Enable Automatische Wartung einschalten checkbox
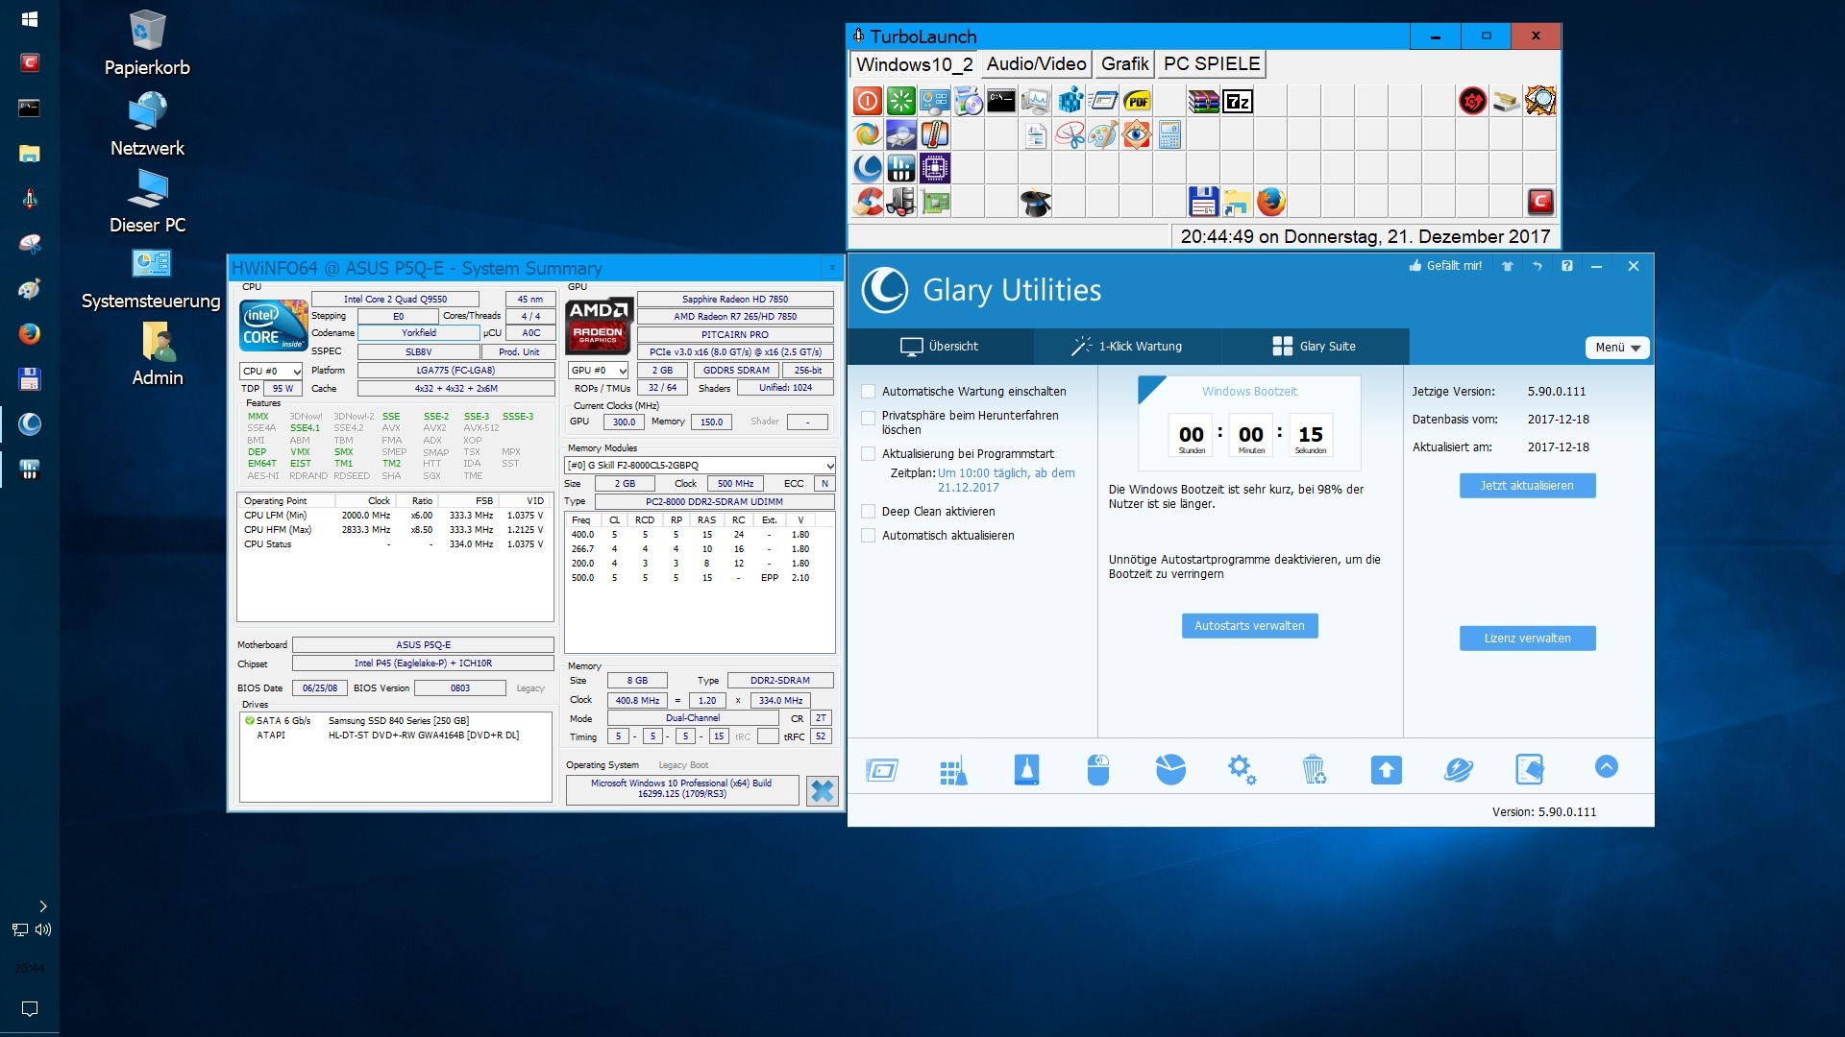Screen dimensions: 1845x1037 click(x=869, y=392)
